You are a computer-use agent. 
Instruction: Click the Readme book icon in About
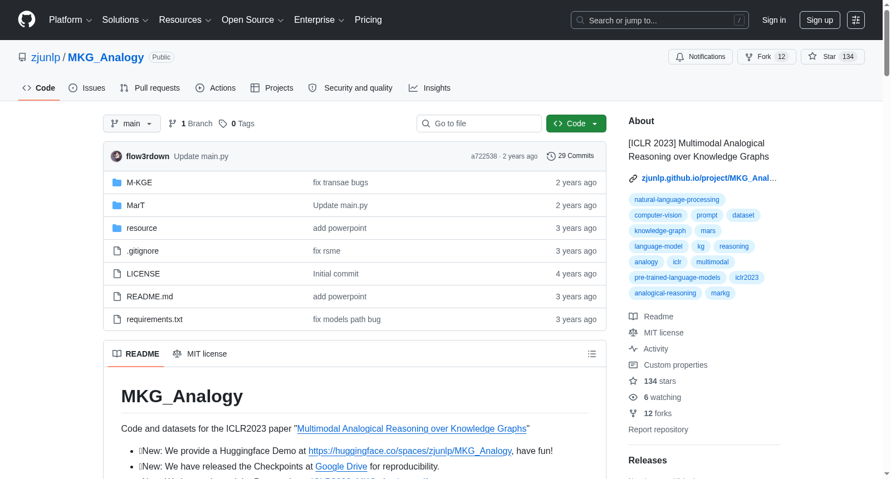tap(633, 317)
